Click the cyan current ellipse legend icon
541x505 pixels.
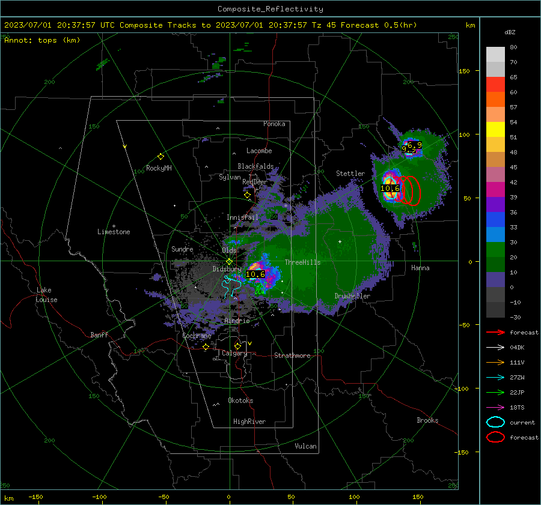pos(495,422)
